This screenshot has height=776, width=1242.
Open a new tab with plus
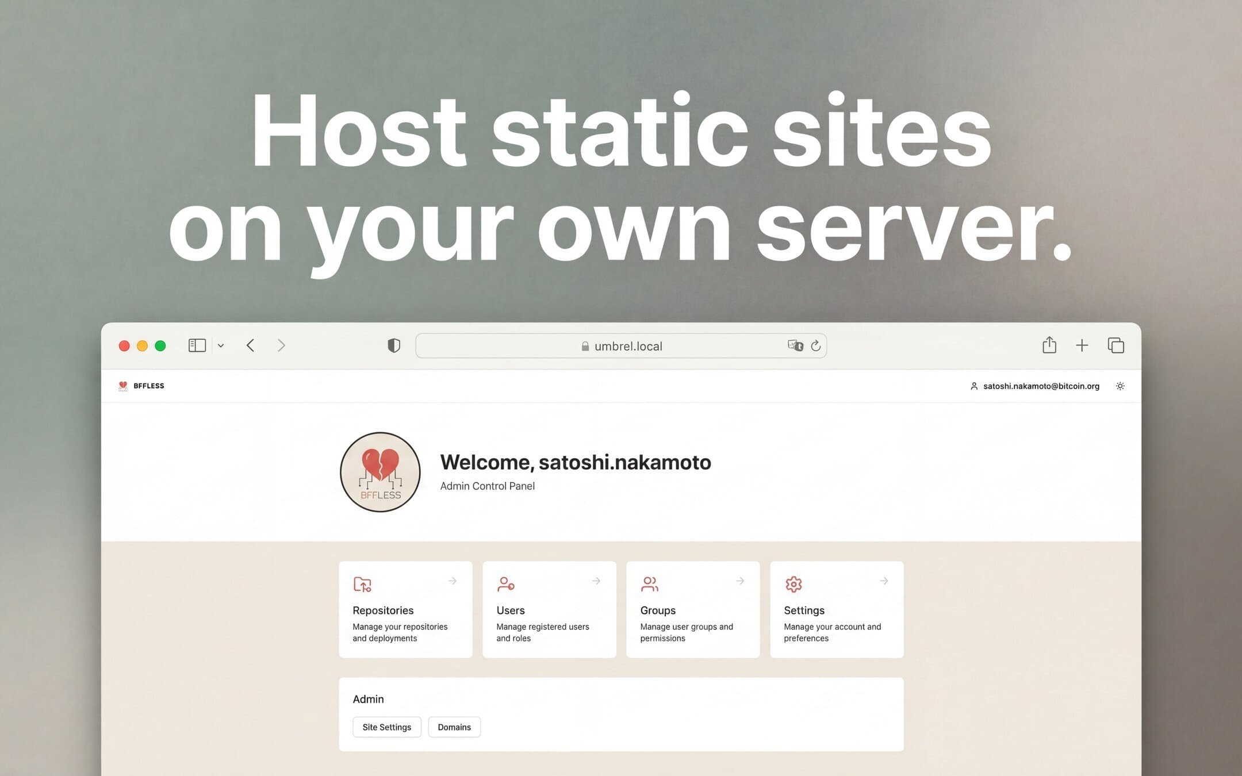(x=1082, y=345)
